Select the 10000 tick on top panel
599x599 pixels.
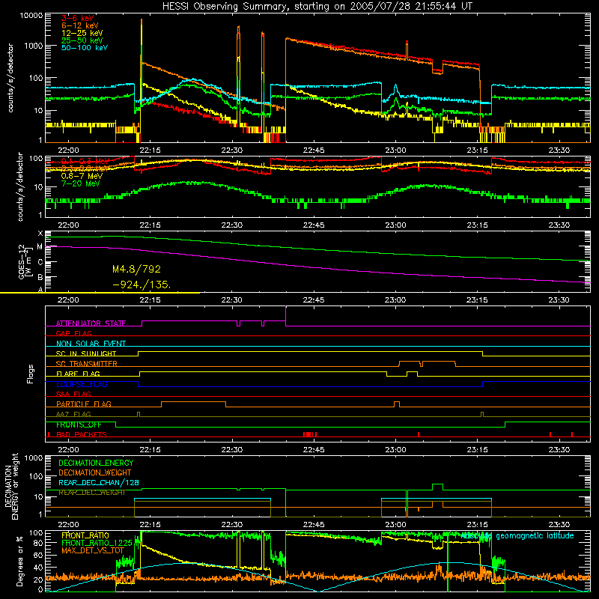(31, 15)
